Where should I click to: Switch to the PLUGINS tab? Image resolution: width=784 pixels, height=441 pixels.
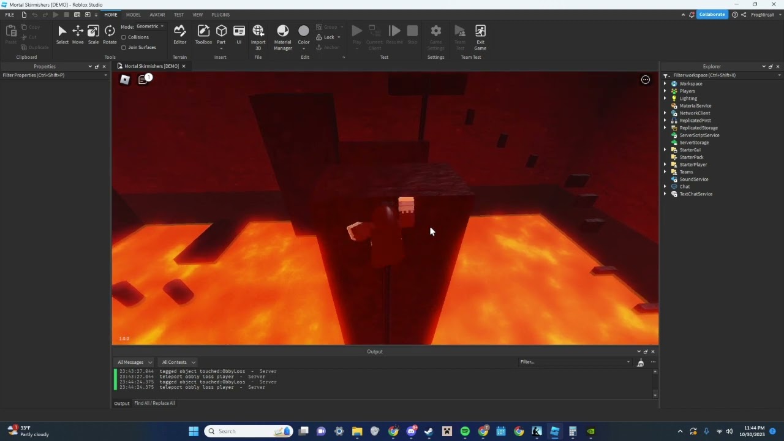tap(221, 15)
